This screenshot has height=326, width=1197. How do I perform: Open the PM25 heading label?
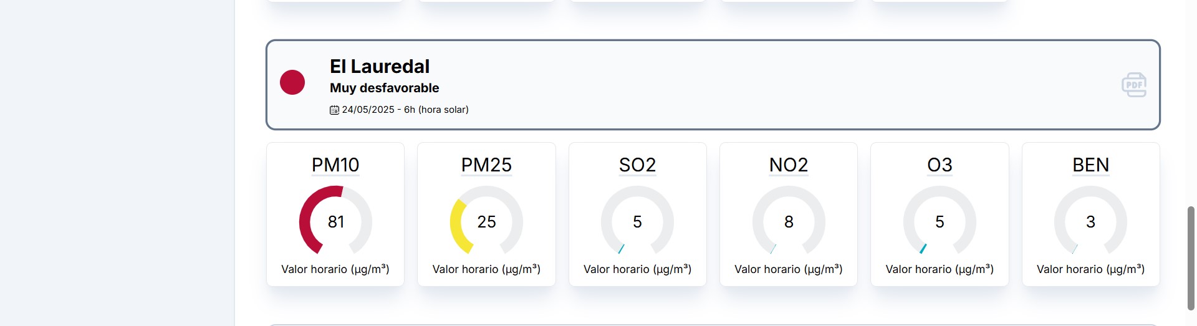pyautogui.click(x=486, y=165)
